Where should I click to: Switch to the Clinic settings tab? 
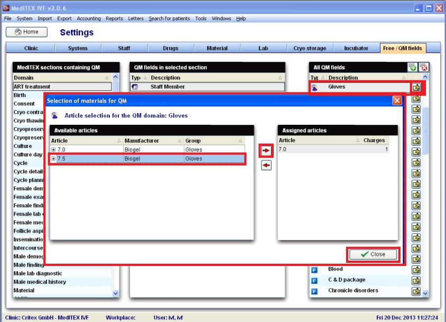tap(31, 48)
